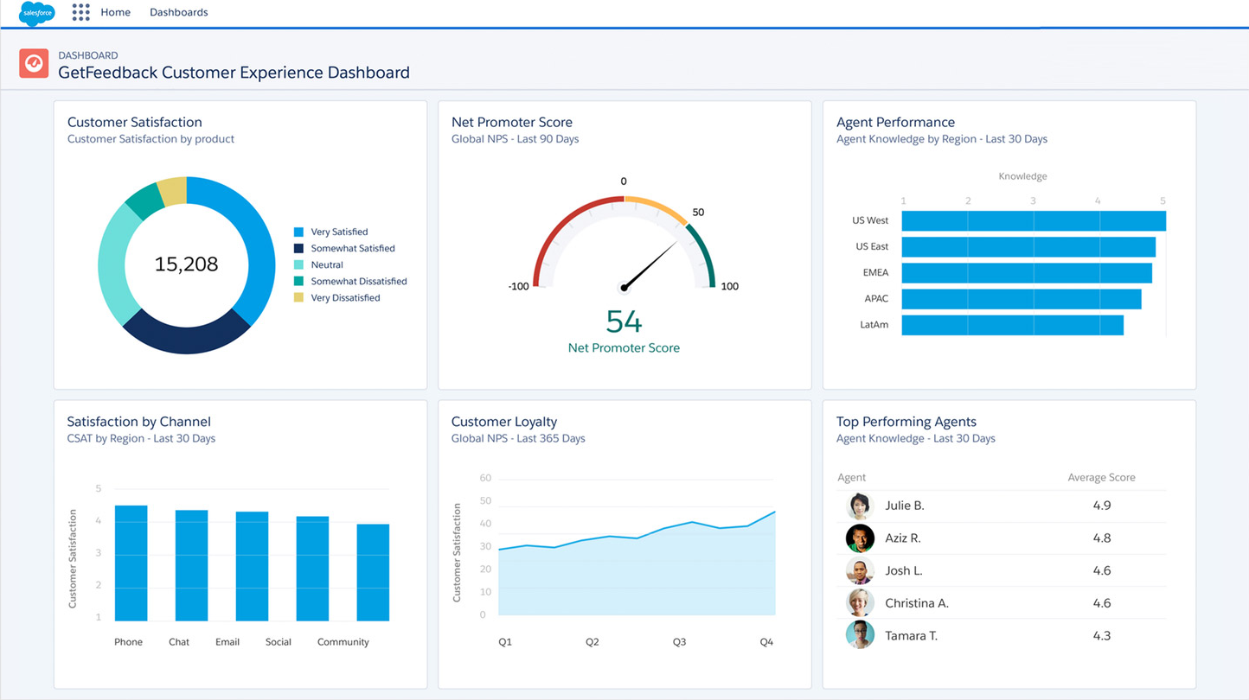Click the Satisfaction by Channel card title

click(139, 422)
